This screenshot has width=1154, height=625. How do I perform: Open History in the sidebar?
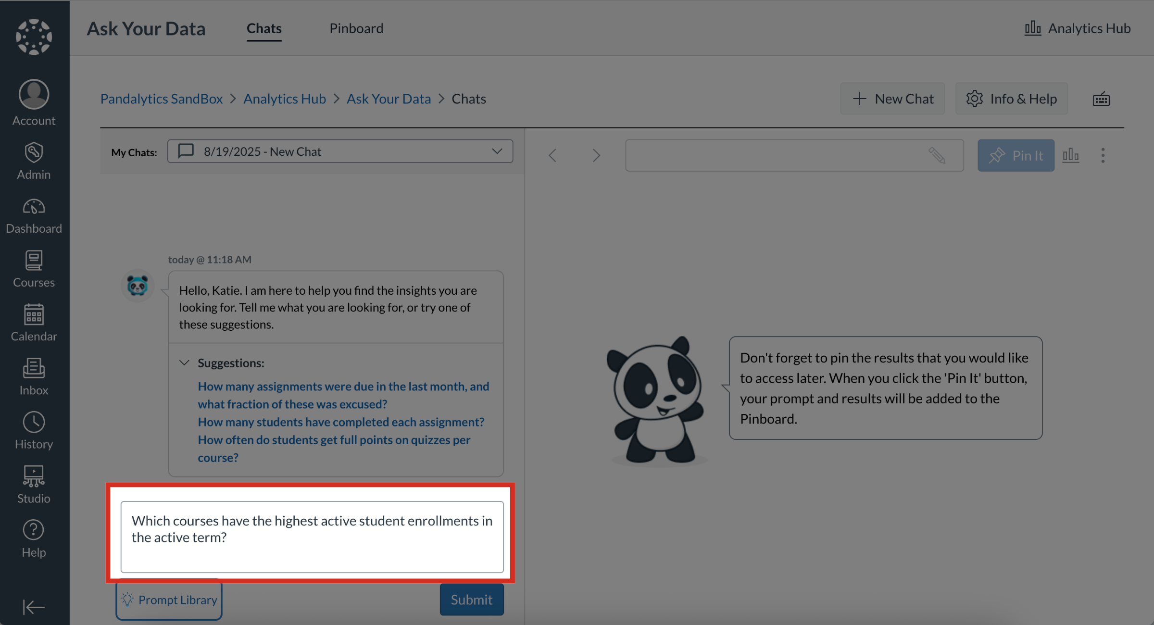click(34, 431)
